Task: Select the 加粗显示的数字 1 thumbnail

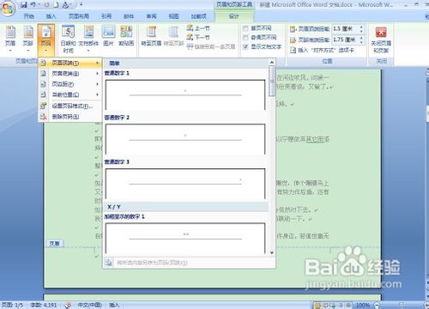Action: click(185, 238)
